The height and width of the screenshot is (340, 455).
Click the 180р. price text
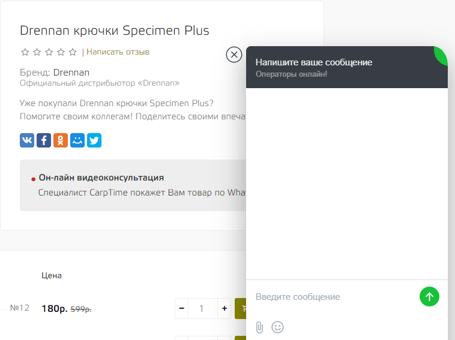pos(55,309)
